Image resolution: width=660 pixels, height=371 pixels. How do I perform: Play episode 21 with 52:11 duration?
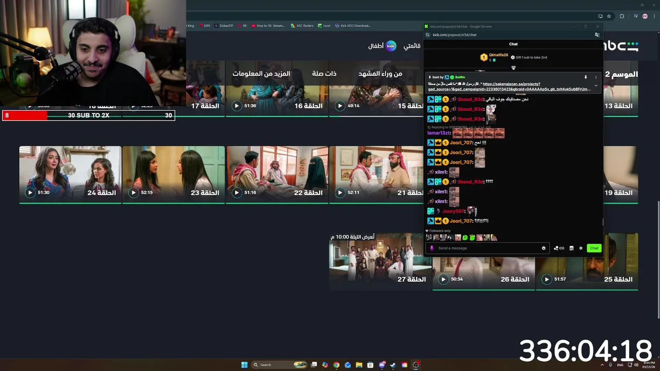tap(340, 193)
